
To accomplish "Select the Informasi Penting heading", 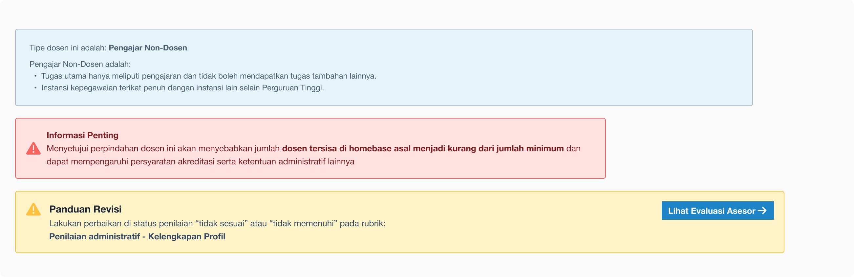I will [82, 135].
